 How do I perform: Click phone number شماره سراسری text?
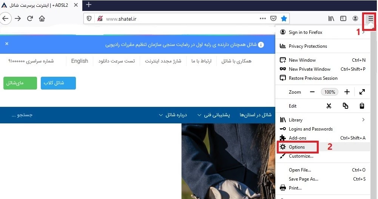(x=31, y=61)
